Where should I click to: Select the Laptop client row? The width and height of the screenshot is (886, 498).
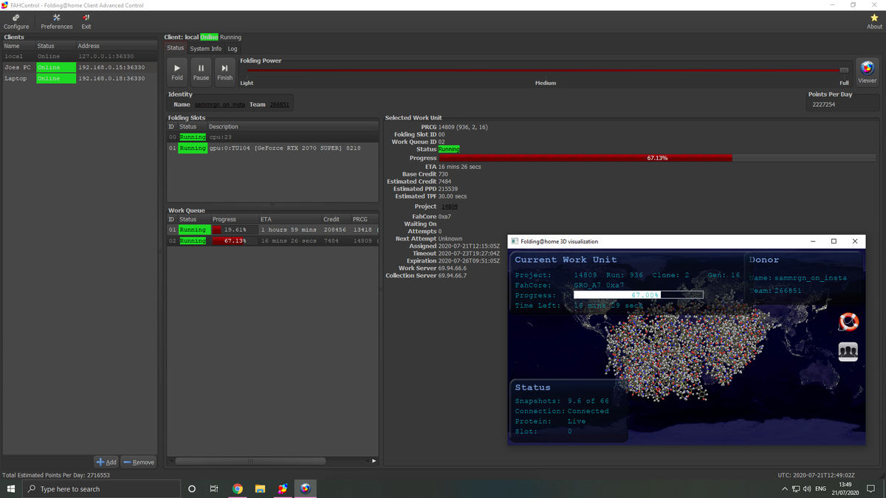pos(79,78)
